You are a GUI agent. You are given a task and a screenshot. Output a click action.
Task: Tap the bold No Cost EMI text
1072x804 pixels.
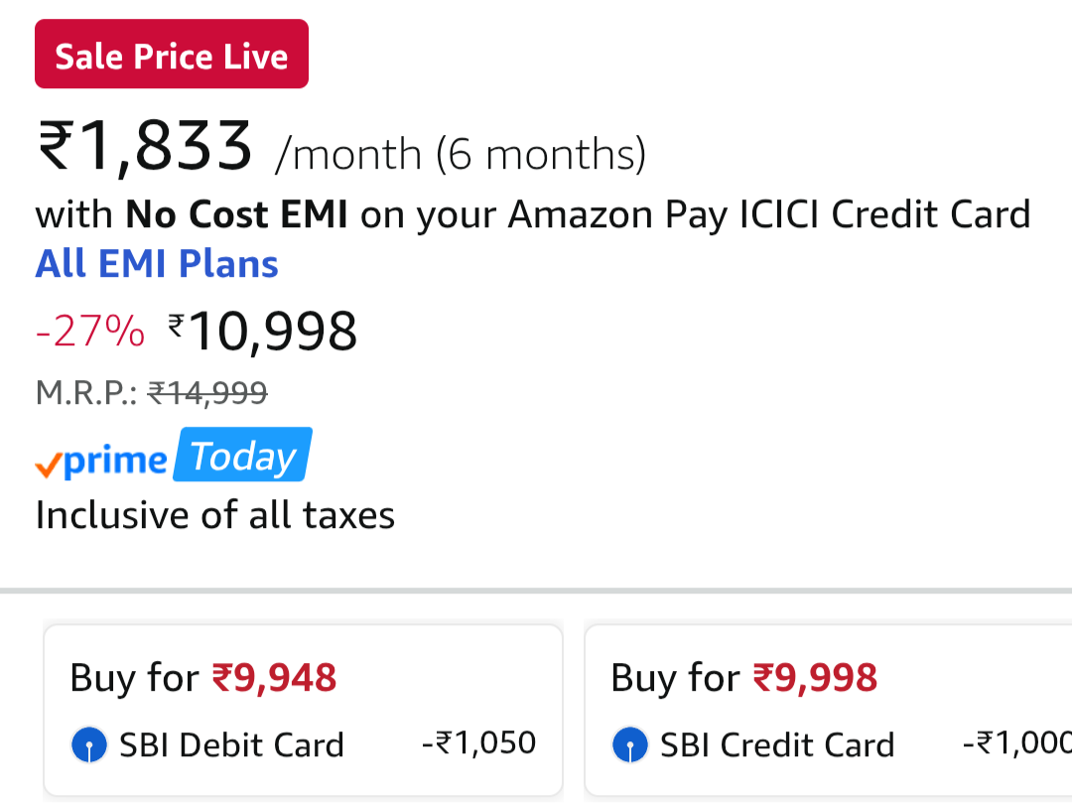[236, 213]
